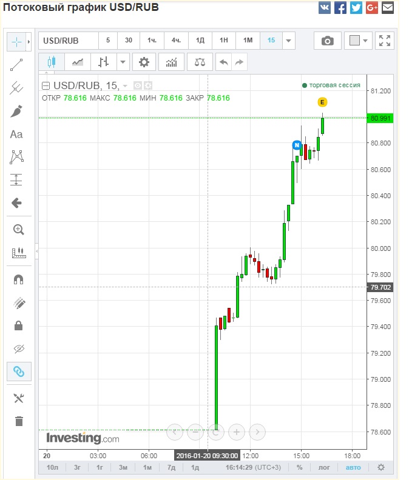Click the compare symbols scales icon

[x=200, y=62]
